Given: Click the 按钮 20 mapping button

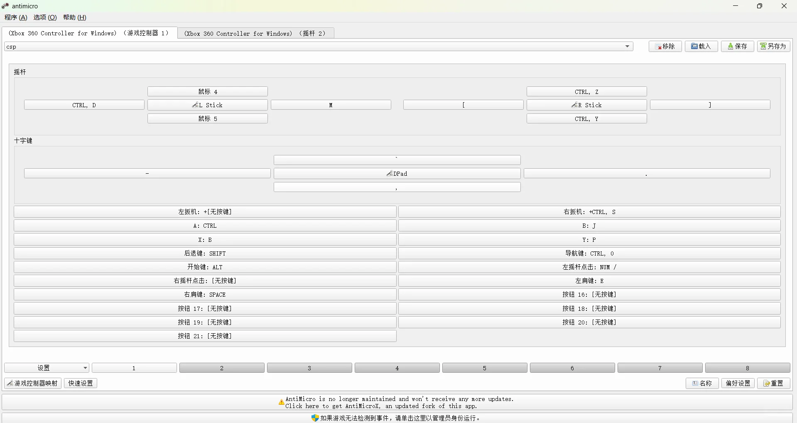Looking at the screenshot, I should [590, 322].
